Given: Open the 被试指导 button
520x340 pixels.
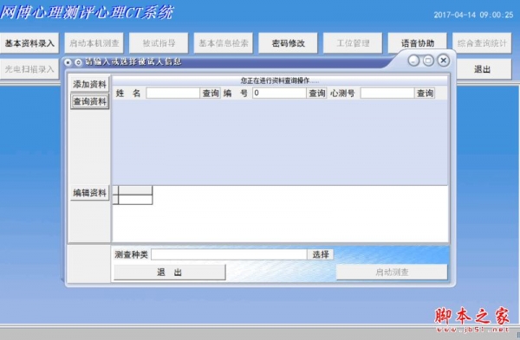Looking at the screenshot, I should pyautogui.click(x=159, y=43).
